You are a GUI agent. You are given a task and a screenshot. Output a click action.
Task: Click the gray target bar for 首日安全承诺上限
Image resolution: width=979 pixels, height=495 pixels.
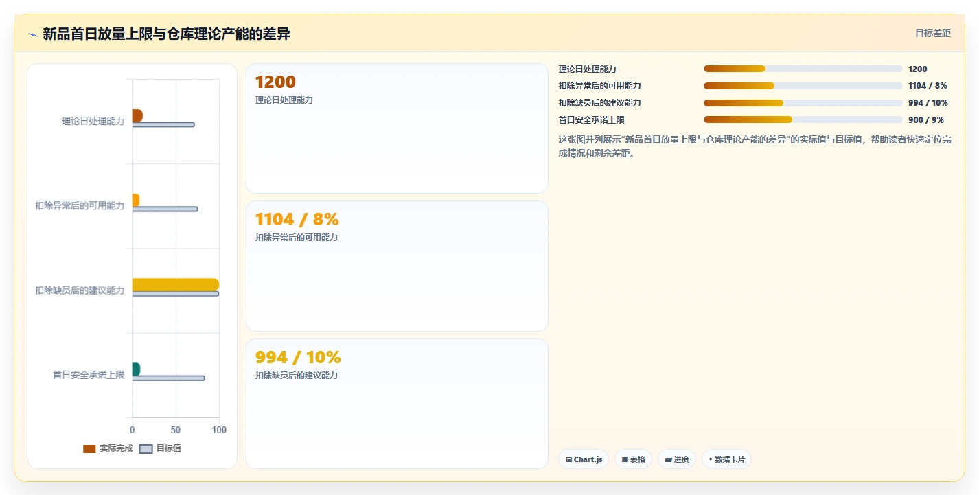point(169,378)
